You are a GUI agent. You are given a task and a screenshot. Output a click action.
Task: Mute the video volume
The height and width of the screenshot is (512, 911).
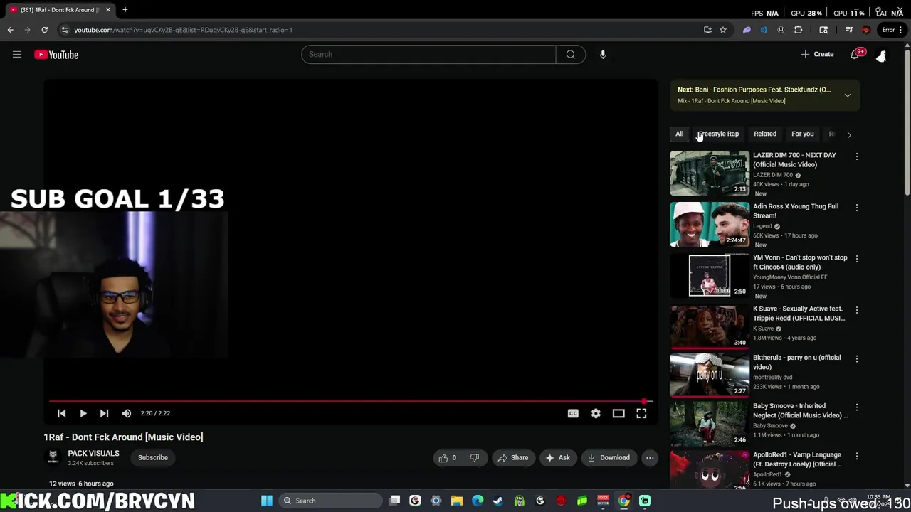point(126,413)
